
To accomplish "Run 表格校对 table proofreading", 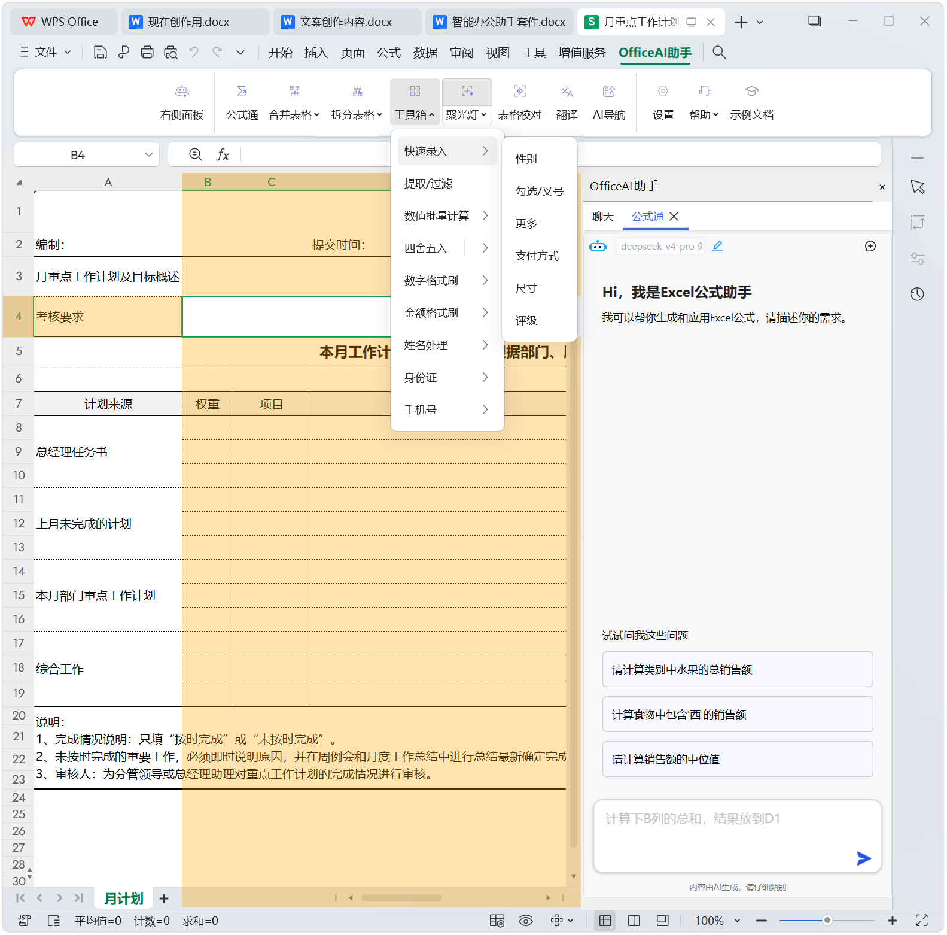I will 520,103.
